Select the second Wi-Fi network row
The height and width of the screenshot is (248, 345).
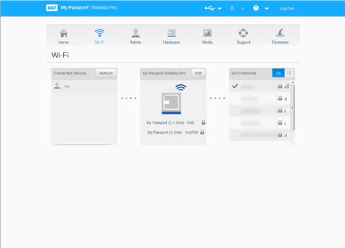260,99
